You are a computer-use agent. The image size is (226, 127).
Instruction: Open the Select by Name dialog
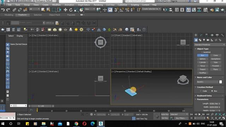click(x=48, y=10)
